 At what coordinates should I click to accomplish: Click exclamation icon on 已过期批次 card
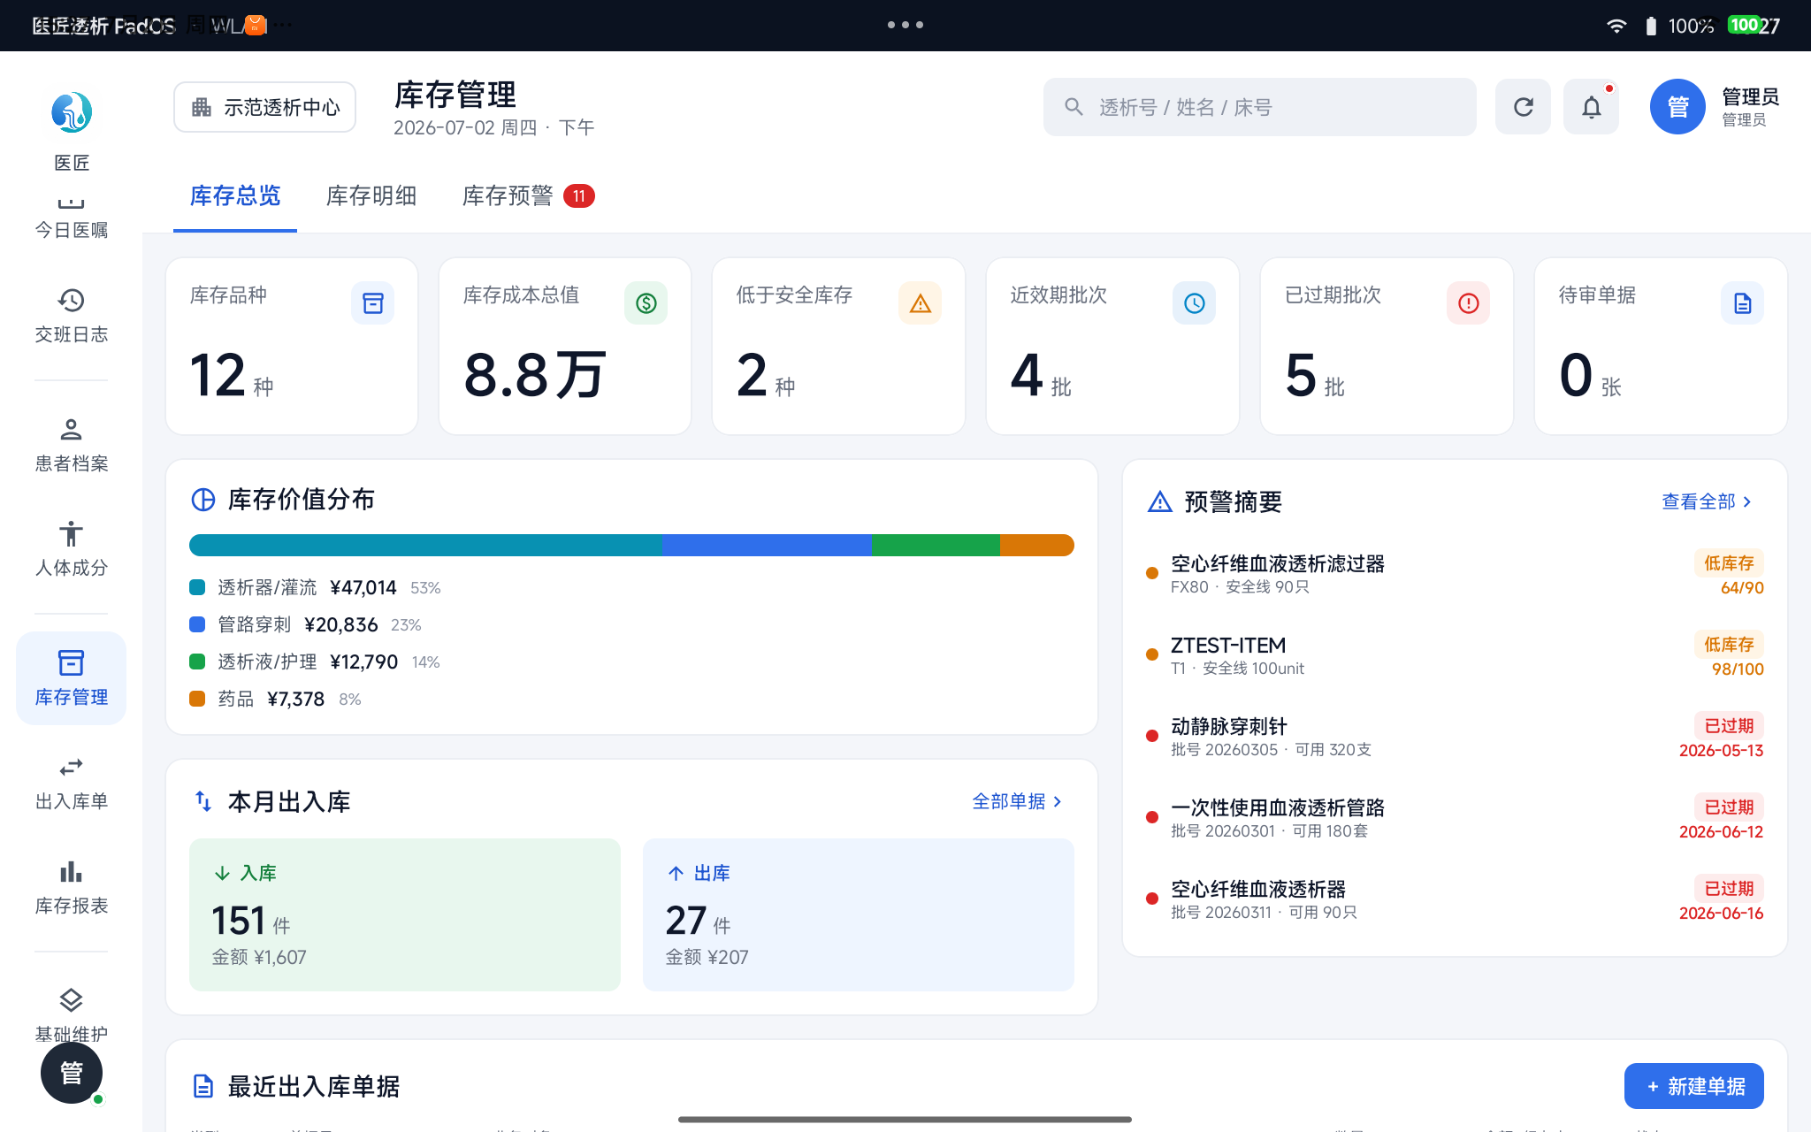pyautogui.click(x=1469, y=303)
